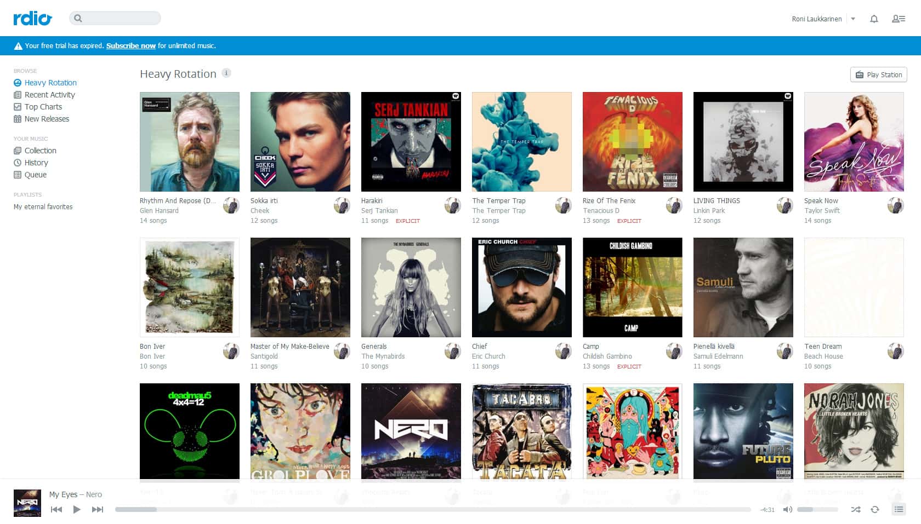Adjust the volume slider
921x524 pixels.
[x=817, y=510]
